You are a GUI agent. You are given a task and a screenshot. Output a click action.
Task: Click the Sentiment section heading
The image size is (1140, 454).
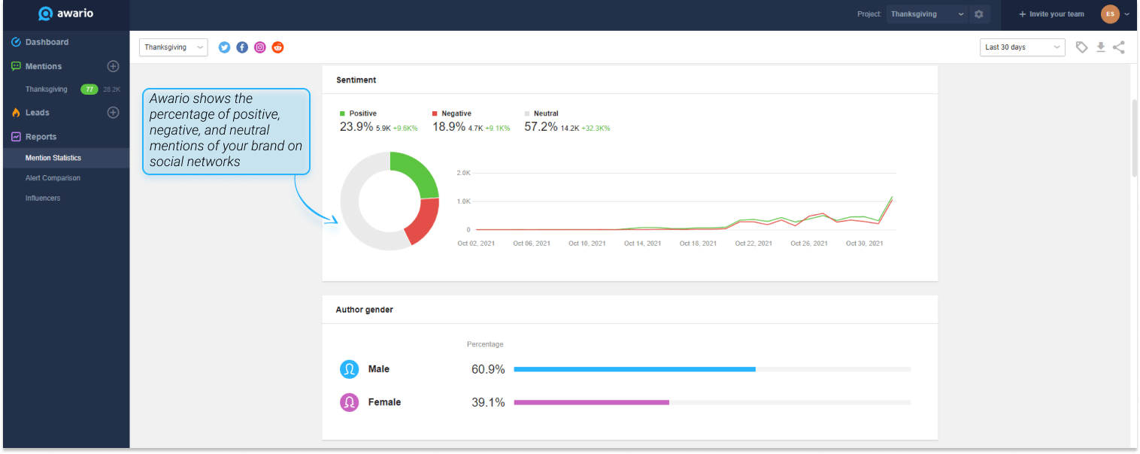pos(356,80)
